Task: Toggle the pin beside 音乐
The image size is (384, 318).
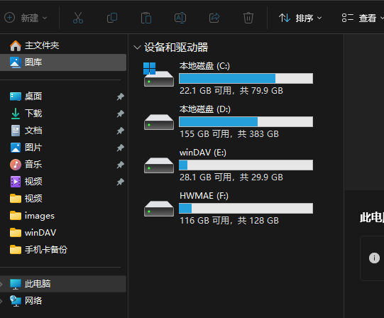Action: tap(120, 165)
